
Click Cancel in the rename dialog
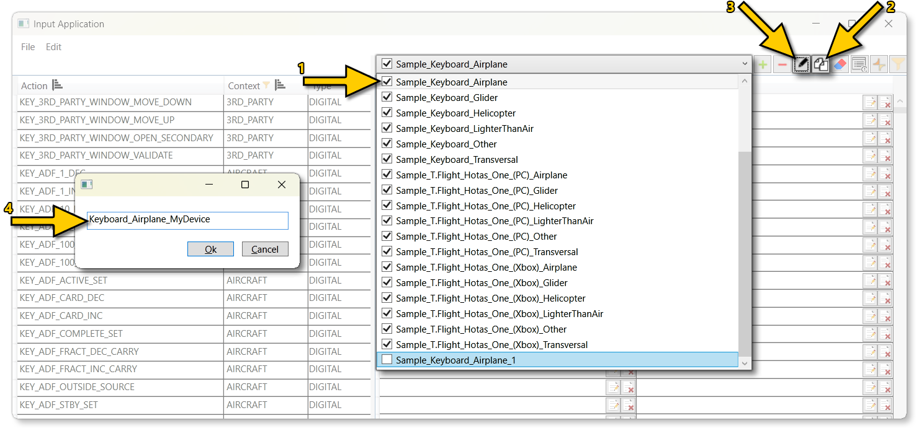265,249
